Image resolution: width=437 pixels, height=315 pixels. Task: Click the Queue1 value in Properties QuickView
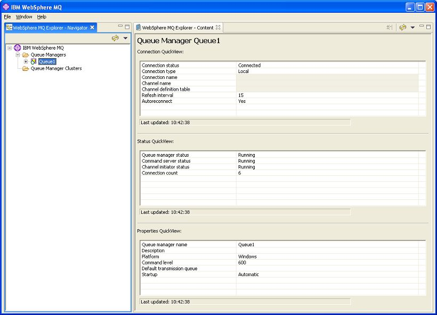[x=246, y=245]
